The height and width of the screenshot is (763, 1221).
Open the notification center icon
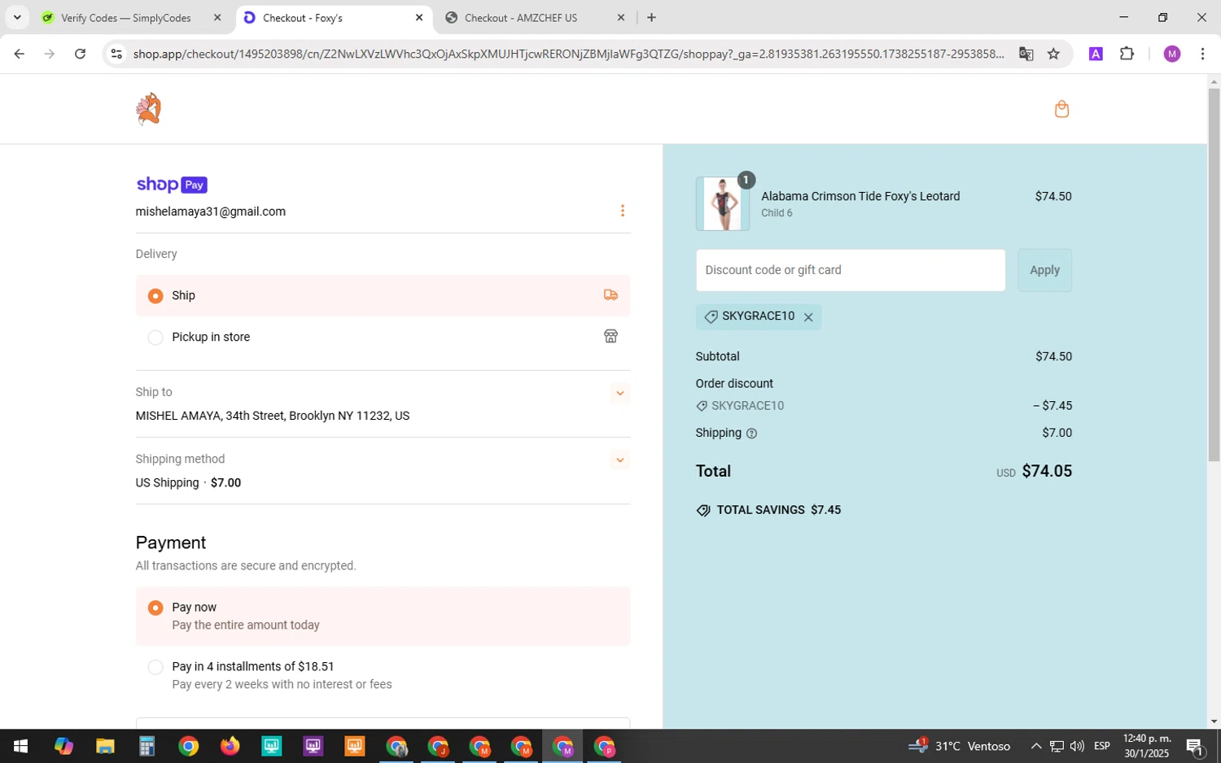[x=1195, y=746]
